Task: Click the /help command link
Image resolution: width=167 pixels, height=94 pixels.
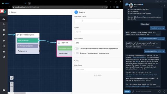Action: 137,61
